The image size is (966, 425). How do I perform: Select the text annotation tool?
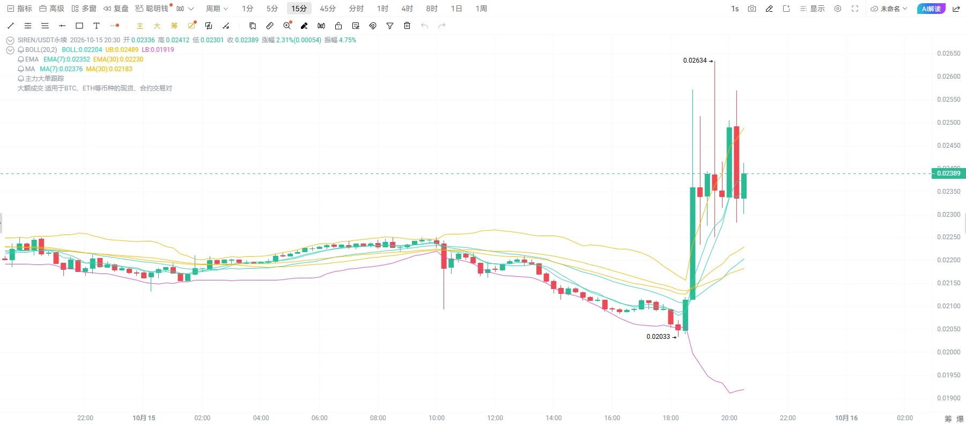click(x=97, y=26)
